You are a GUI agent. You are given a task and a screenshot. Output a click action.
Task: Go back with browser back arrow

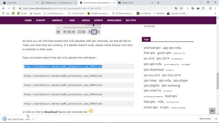[3, 8]
